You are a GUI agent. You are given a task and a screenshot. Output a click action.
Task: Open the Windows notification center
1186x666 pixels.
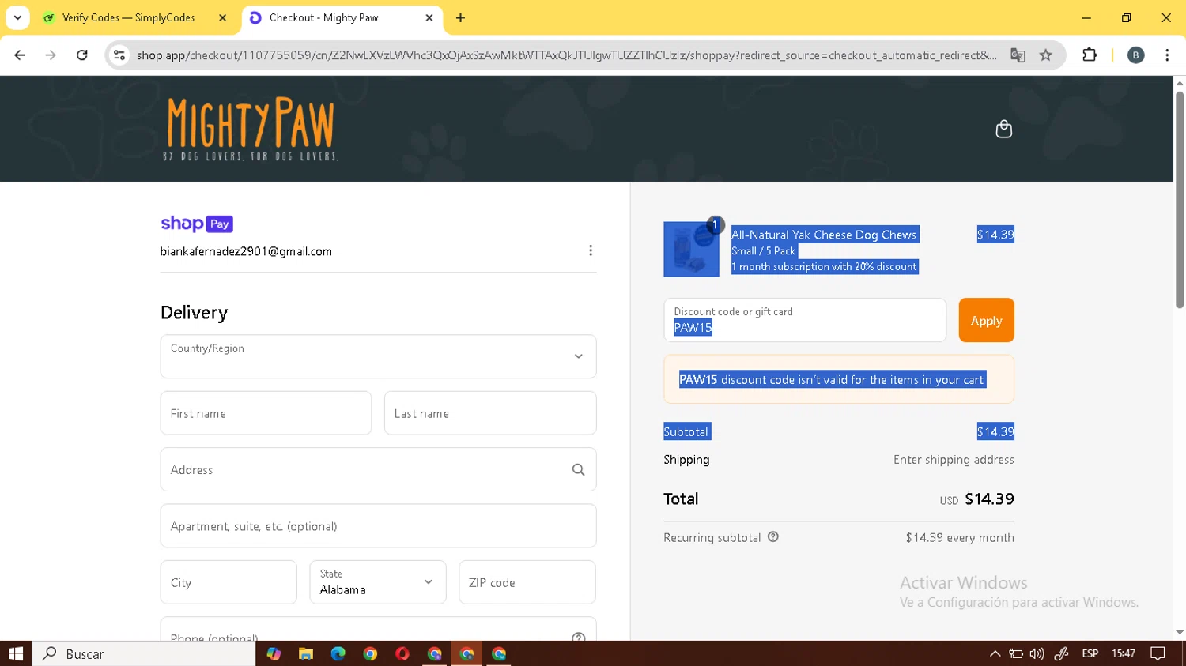[1158, 653]
